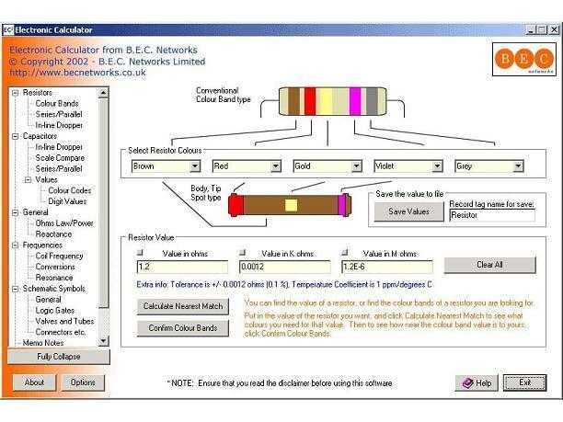Open the Grey colour dropdown
Screen dimensions: 563x422
pos(518,166)
